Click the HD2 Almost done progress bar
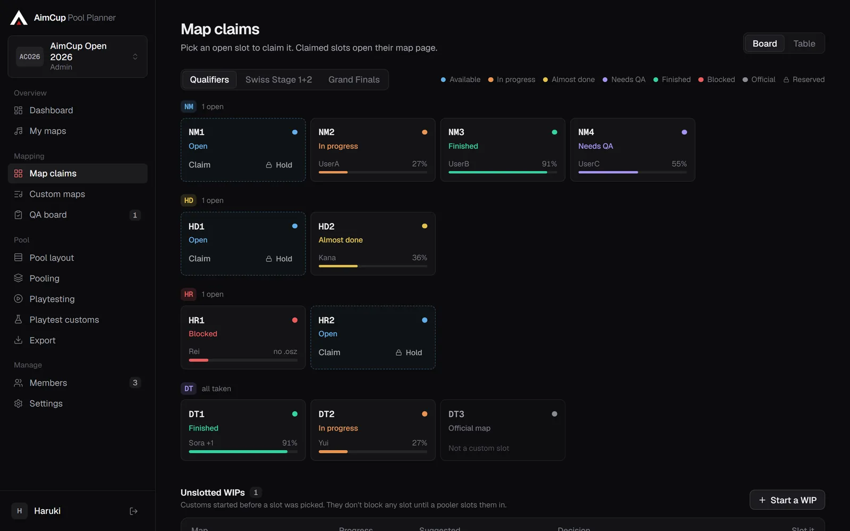 click(x=373, y=266)
